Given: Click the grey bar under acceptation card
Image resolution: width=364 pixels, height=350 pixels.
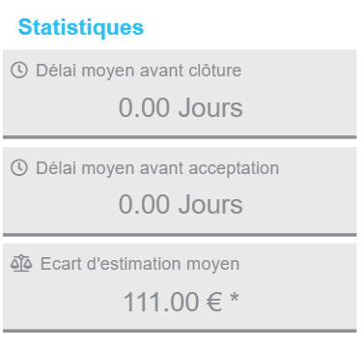Looking at the screenshot, I should tap(180, 235).
